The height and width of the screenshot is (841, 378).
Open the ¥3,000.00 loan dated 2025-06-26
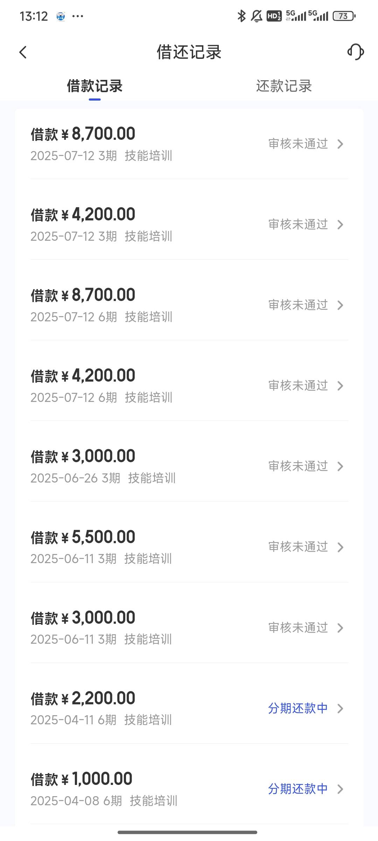point(189,466)
